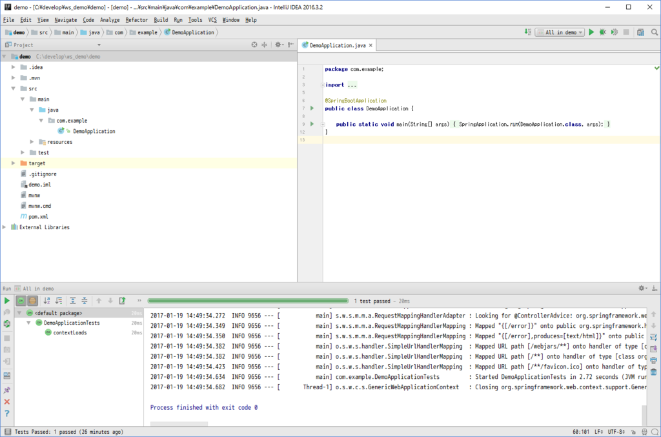Rerun tests with green play icon
This screenshot has height=437, width=661.
click(x=6, y=301)
